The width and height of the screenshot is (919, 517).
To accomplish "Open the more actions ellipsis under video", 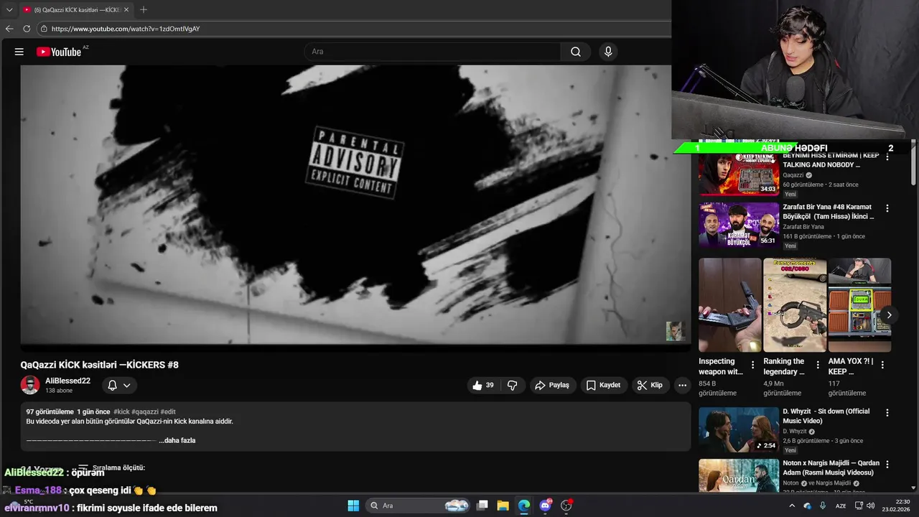I will 682,385.
